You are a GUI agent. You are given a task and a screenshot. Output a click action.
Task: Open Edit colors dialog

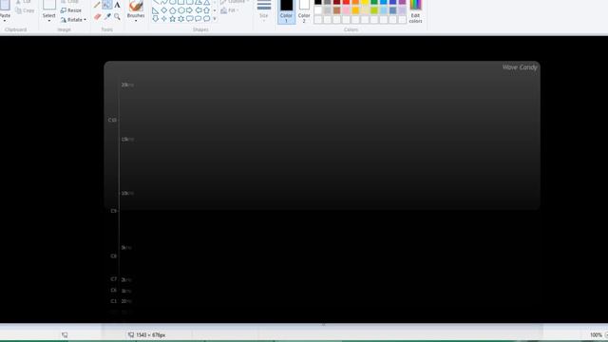[x=415, y=11]
